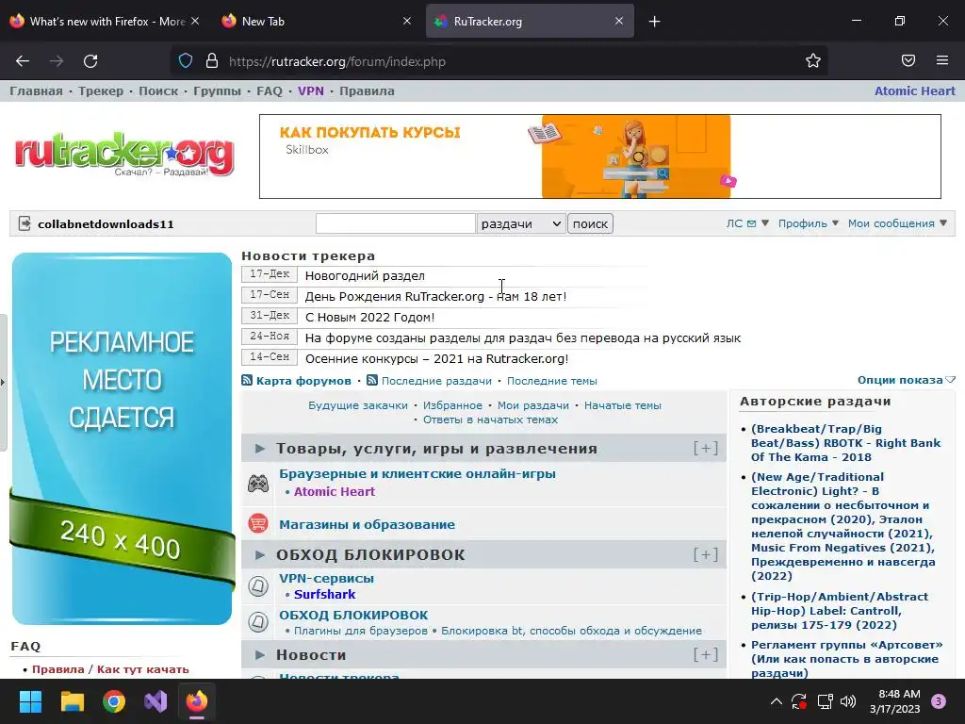Toggle [+] on Новости category
This screenshot has width=965, height=724.
pyautogui.click(x=706, y=654)
